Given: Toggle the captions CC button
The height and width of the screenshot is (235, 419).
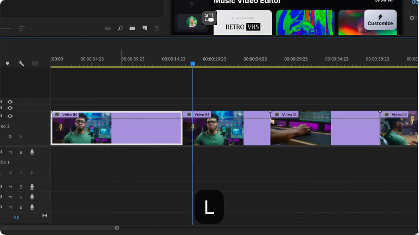Looking at the screenshot, I should click(x=35, y=63).
